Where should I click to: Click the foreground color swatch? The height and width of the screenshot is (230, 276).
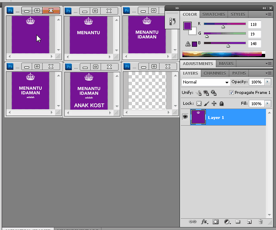tap(187, 26)
